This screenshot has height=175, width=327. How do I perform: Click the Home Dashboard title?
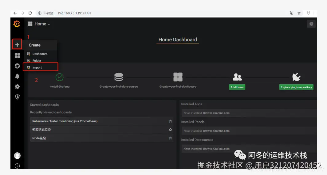178,40
